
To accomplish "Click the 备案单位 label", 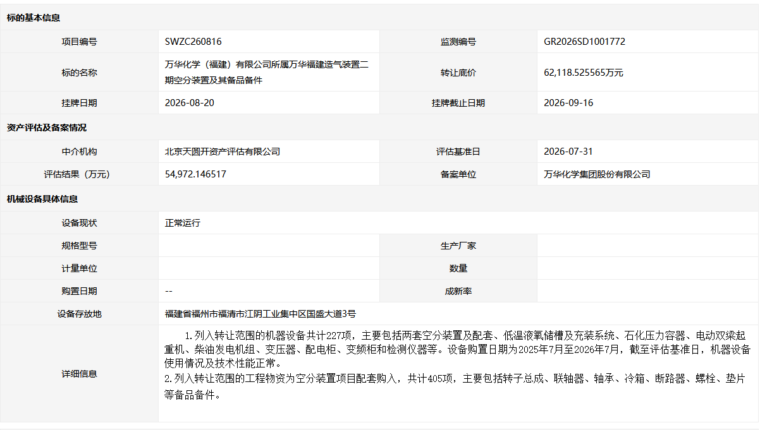I will click(458, 174).
